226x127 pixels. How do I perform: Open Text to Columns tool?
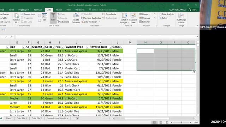point(76,18)
